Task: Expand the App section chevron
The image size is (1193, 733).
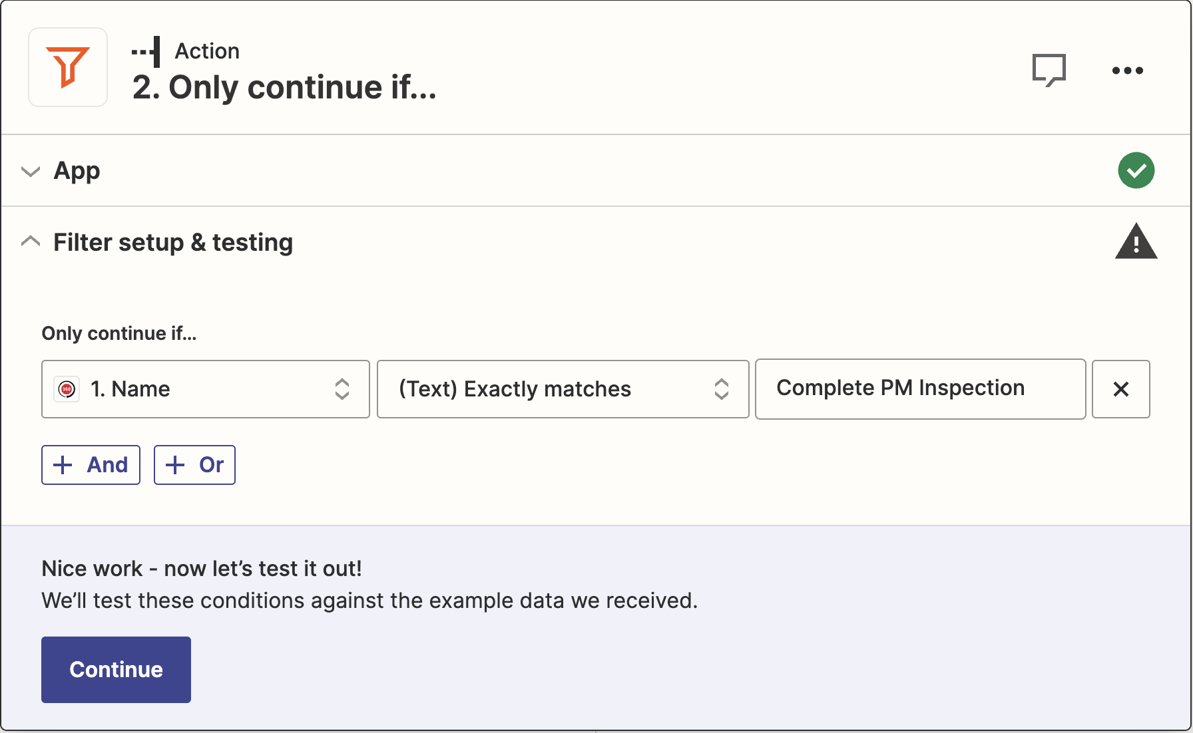Action: tap(31, 171)
